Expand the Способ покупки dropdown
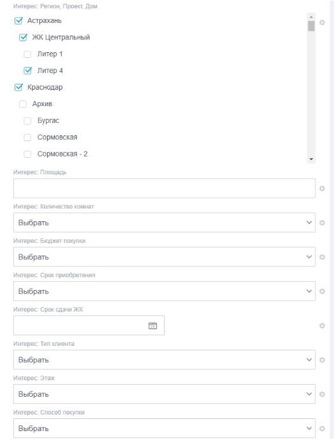 (165, 428)
